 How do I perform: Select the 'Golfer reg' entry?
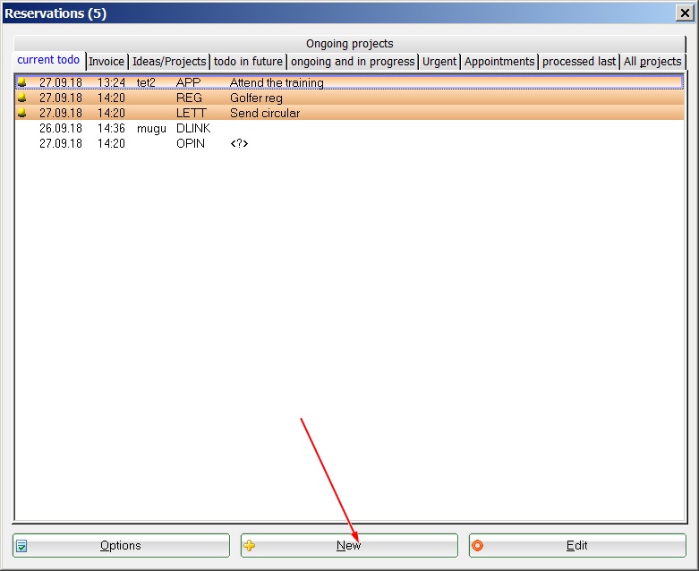click(349, 98)
